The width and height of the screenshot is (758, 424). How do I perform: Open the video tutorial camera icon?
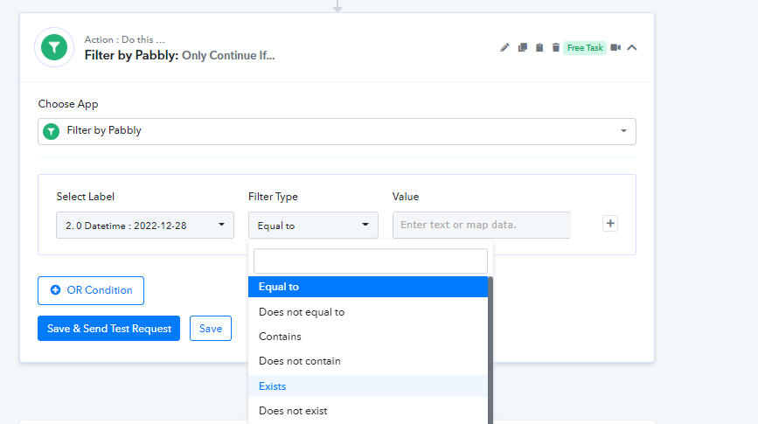615,47
